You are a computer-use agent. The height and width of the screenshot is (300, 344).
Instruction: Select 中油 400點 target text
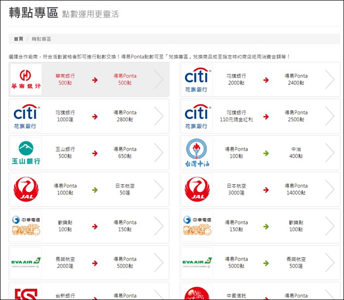(296, 153)
